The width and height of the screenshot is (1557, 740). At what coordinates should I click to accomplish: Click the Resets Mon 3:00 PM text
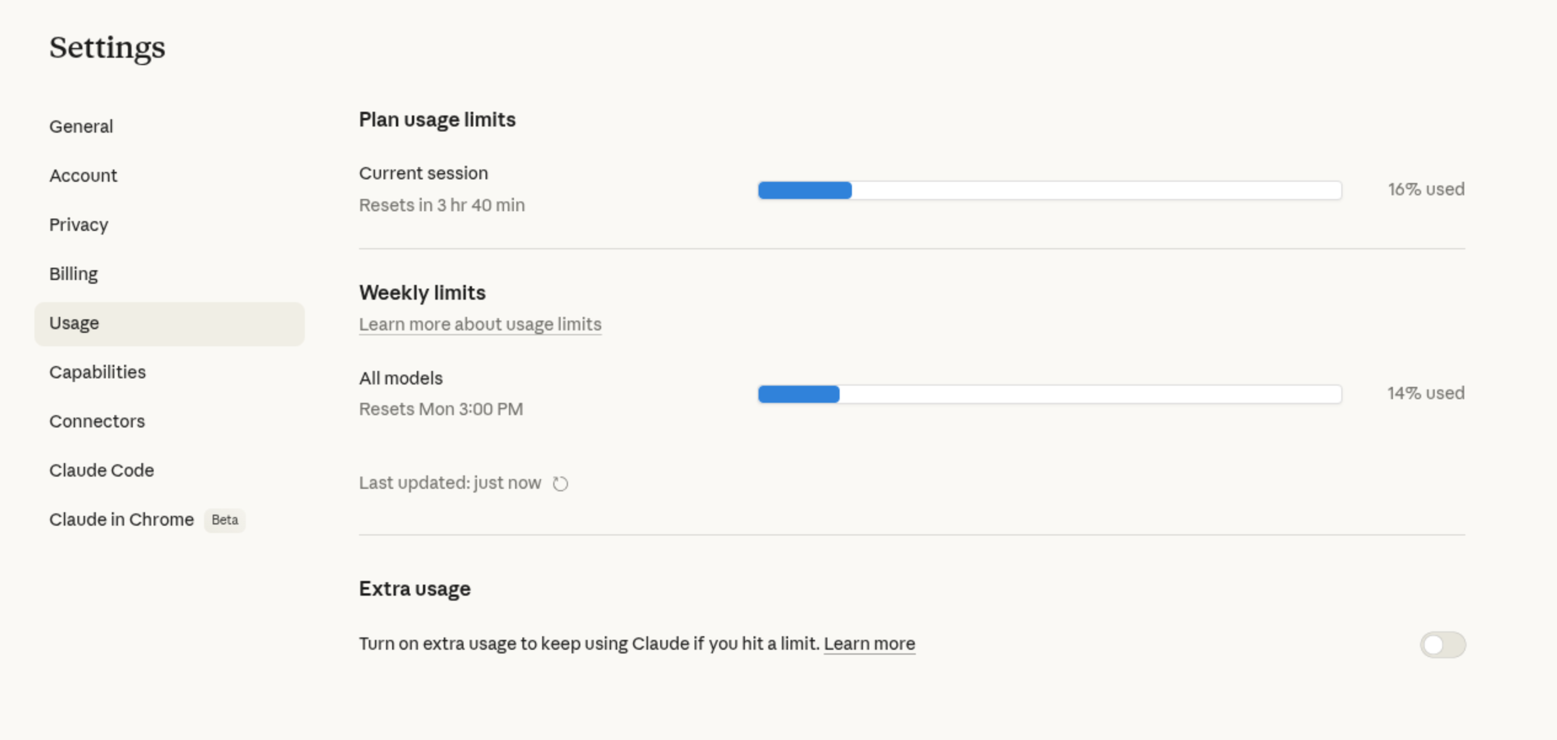click(x=441, y=409)
